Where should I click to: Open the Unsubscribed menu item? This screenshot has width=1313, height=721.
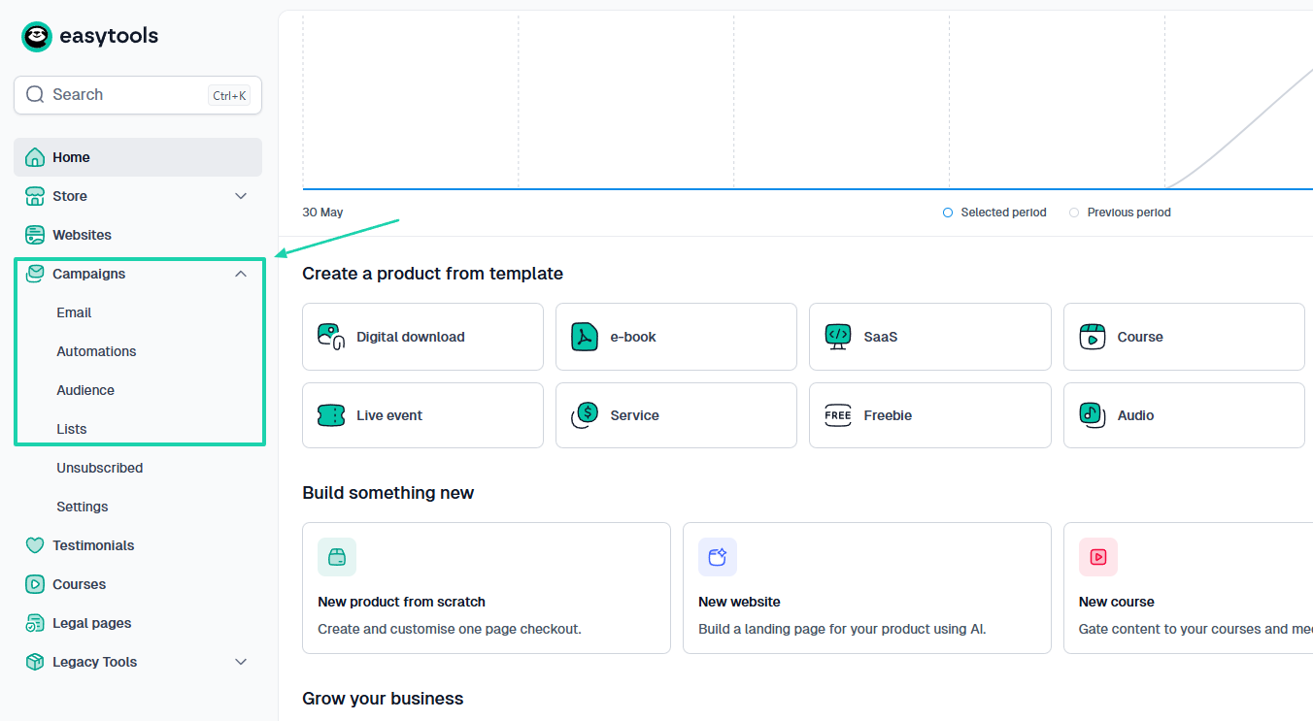[x=100, y=468]
